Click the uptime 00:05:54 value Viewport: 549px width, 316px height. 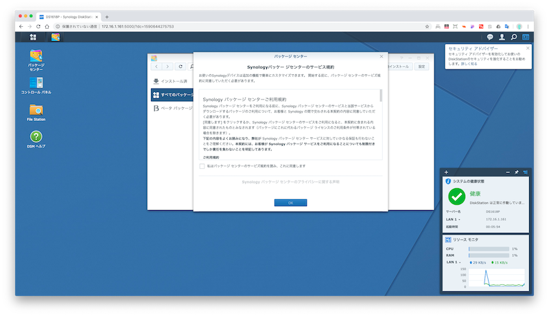[x=493, y=227]
